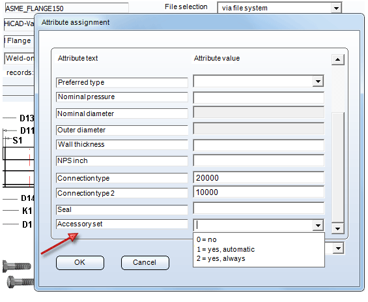The height and width of the screenshot is (302, 368).
Task: Click the Seal value field
Action: 259,209
